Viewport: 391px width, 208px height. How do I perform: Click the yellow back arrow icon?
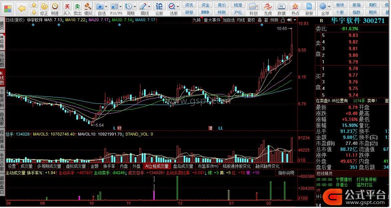[x=22, y=9]
